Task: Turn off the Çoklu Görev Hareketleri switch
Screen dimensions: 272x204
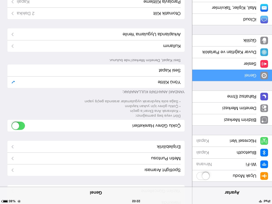Action: pyautogui.click(x=18, y=126)
